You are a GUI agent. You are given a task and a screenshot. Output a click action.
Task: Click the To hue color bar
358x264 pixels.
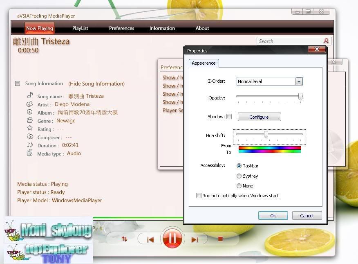[x=269, y=151]
